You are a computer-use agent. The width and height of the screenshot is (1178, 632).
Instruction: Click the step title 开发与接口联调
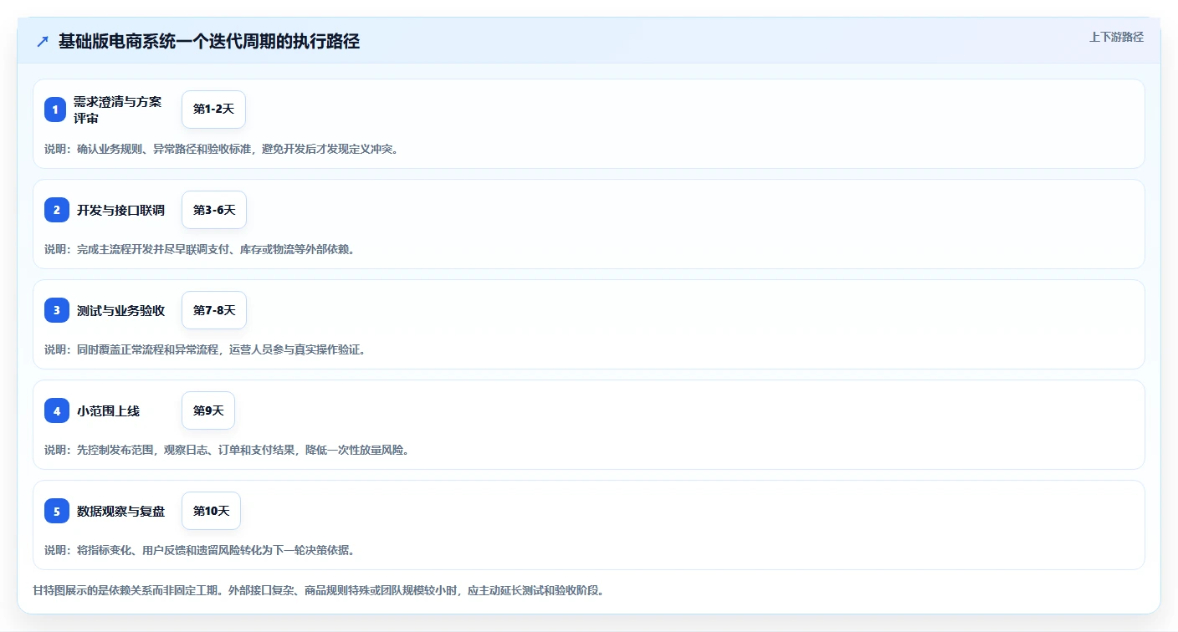121,210
